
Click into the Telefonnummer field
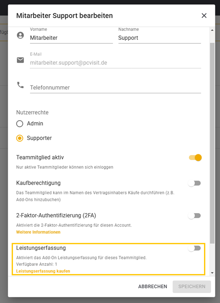point(115,88)
